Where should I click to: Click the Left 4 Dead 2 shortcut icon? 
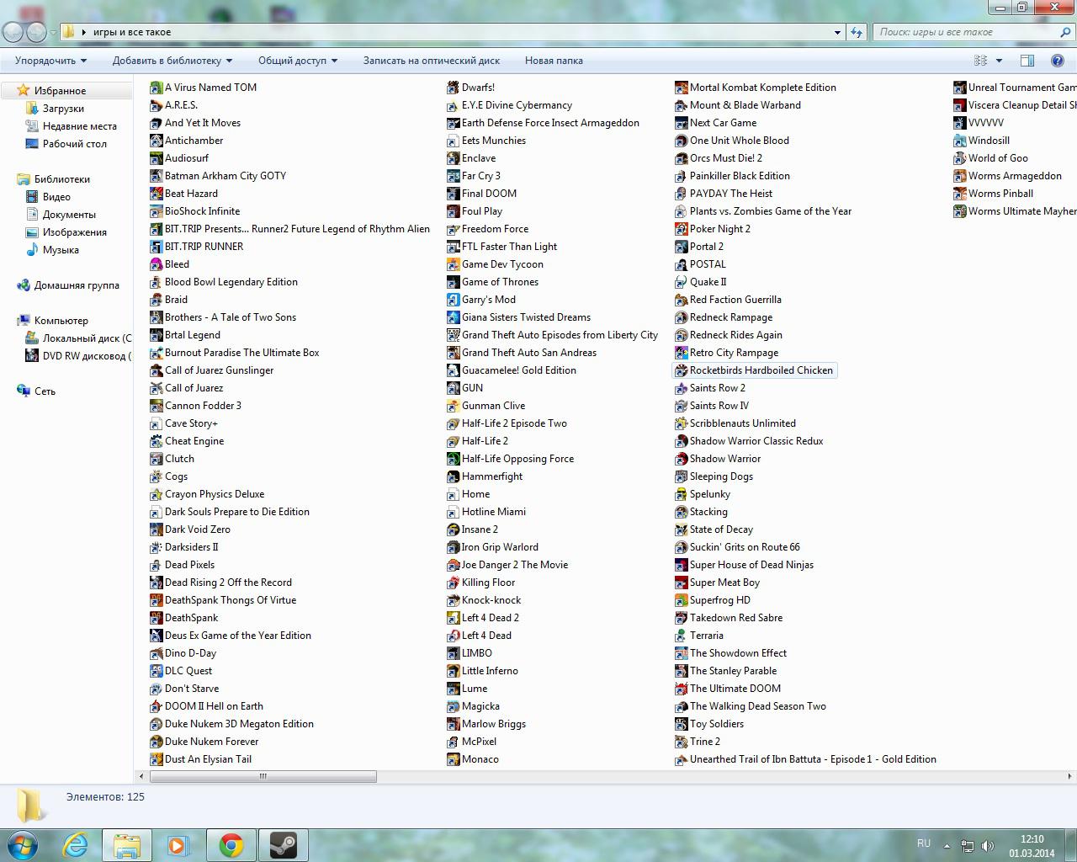[454, 618]
